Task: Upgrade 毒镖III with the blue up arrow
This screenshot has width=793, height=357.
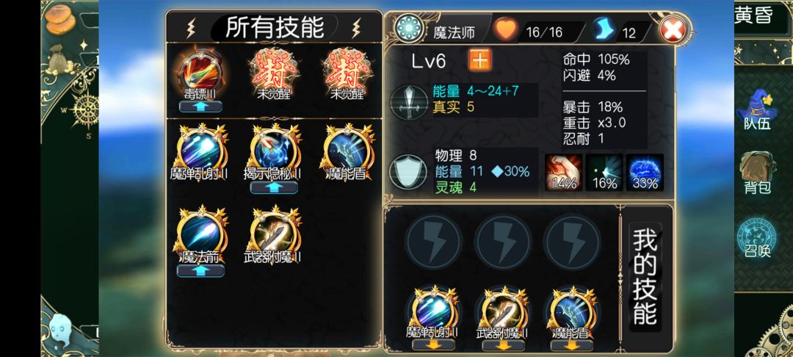Action: 200,107
